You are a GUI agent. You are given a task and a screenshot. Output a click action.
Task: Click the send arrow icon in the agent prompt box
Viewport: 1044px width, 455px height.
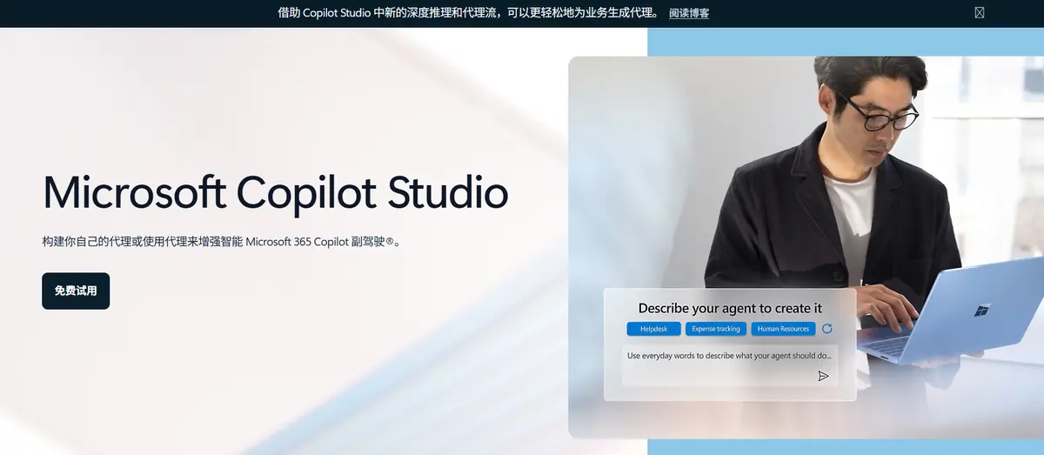click(823, 376)
